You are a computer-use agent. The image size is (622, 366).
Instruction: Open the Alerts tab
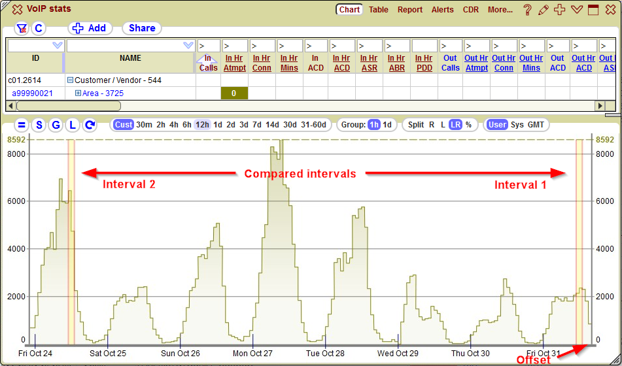[443, 10]
